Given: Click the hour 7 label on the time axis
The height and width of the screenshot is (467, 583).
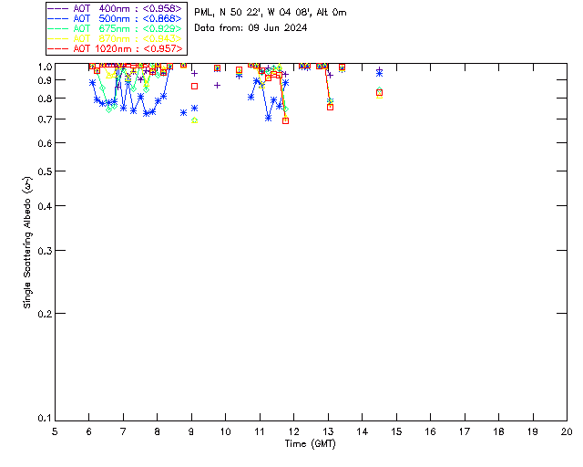Looking at the screenshot, I should click(123, 431).
